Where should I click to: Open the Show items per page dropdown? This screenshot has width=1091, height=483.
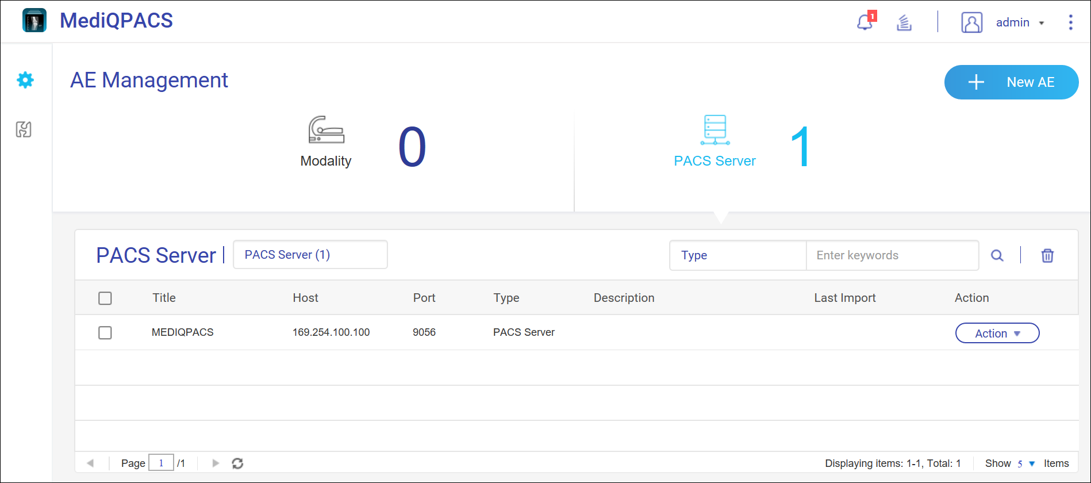pyautogui.click(x=1025, y=463)
